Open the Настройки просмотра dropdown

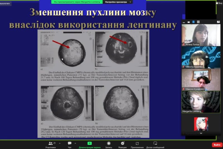118,2
